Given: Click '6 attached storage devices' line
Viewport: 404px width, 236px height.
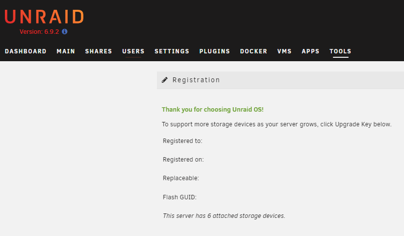Looking at the screenshot, I should coord(224,215).
